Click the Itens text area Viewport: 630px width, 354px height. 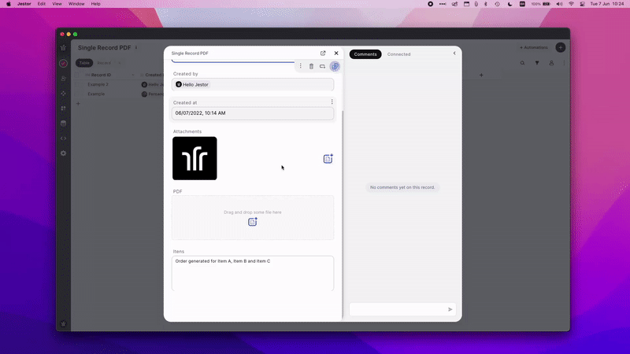(x=252, y=273)
